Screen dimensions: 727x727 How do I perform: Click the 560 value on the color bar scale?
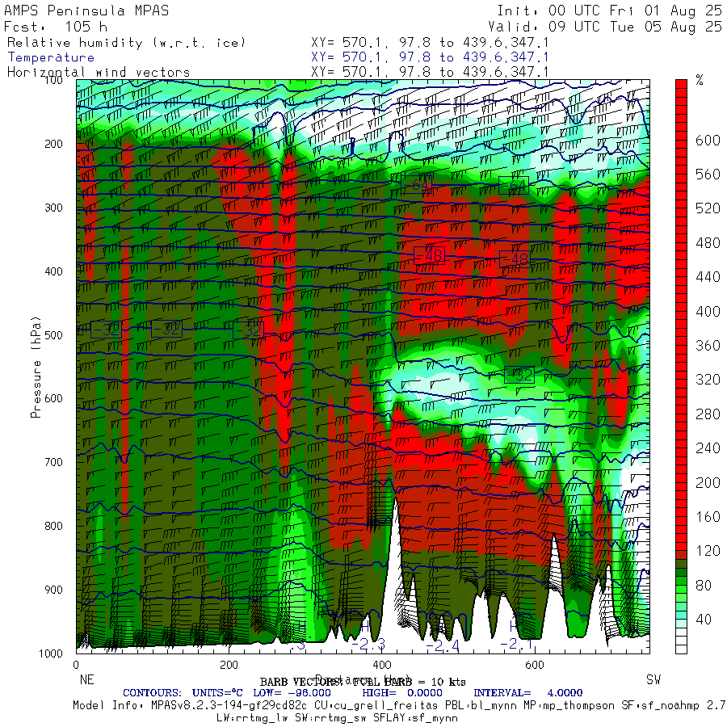pos(708,174)
